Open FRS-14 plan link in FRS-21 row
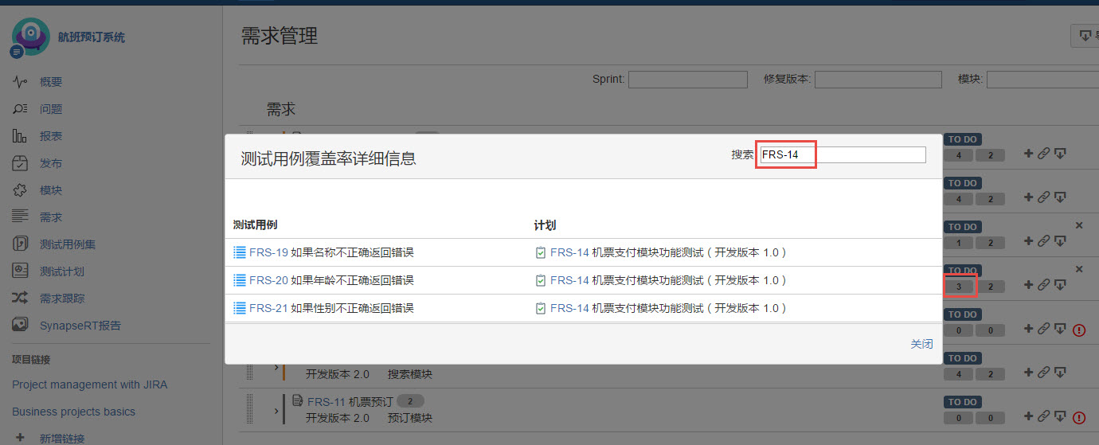1099x445 pixels. point(569,308)
